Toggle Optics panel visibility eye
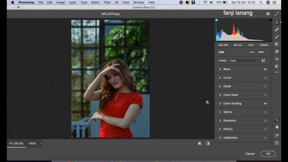Viewport: 288px width, 162px height. tap(265, 112)
